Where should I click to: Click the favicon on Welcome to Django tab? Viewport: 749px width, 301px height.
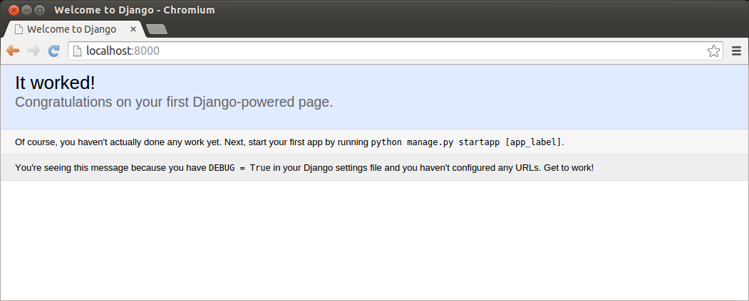tap(19, 29)
